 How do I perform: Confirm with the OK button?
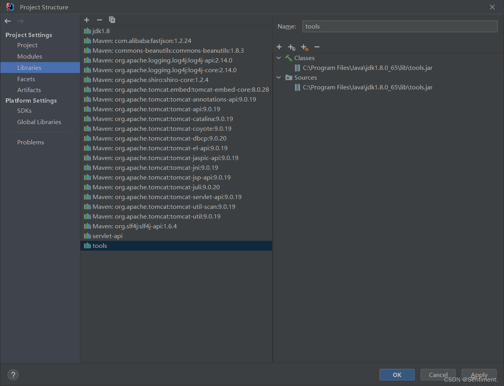pyautogui.click(x=397, y=375)
